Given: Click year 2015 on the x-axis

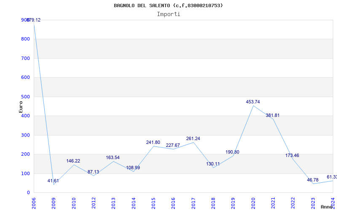Looking at the screenshot, I should tap(153, 203).
